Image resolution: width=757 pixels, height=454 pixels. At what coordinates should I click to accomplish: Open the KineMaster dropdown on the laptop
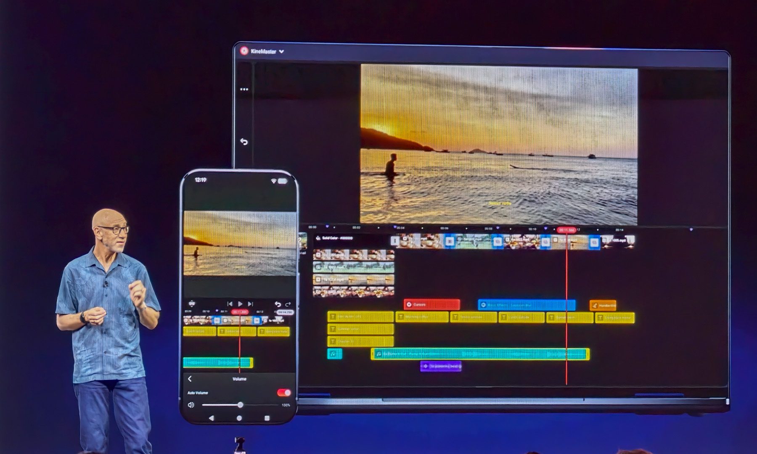(281, 52)
